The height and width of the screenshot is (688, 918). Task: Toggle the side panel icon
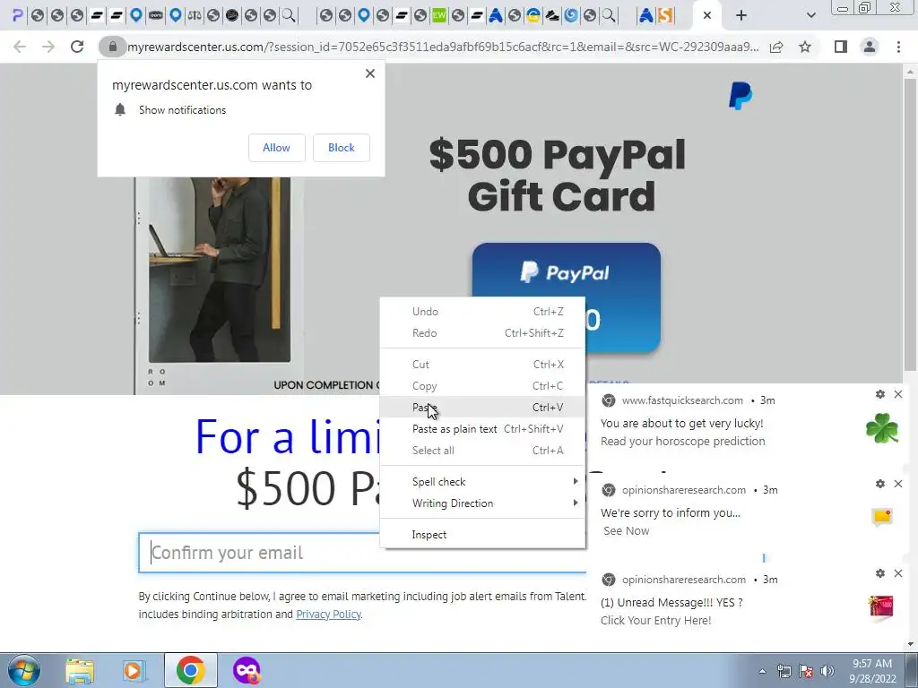[x=841, y=47]
